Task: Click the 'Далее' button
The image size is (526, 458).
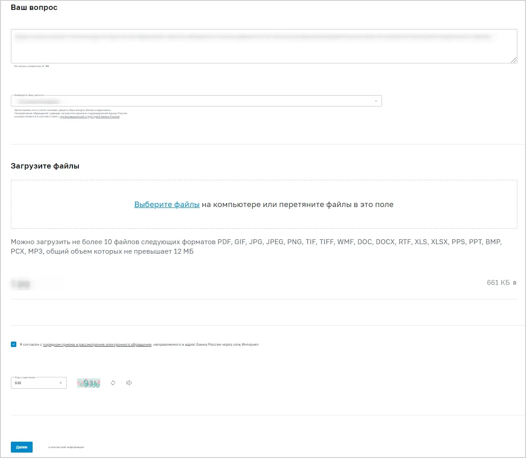Action: click(22, 447)
